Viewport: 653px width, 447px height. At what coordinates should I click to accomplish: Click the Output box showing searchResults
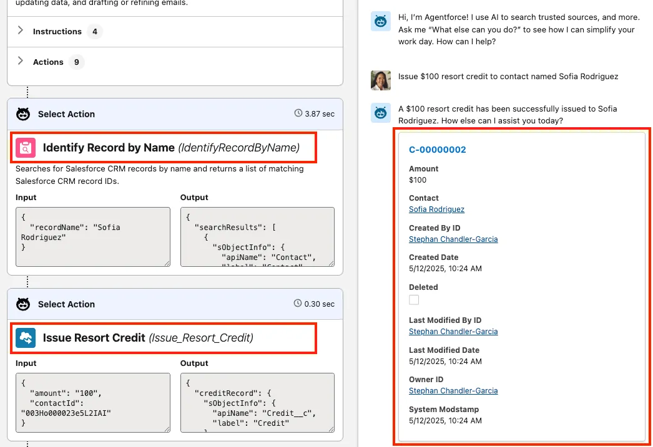(x=257, y=237)
